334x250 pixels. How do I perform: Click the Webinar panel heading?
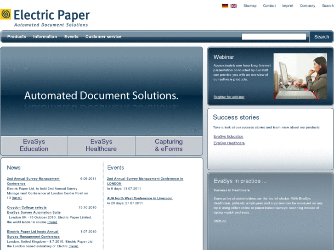point(224,57)
